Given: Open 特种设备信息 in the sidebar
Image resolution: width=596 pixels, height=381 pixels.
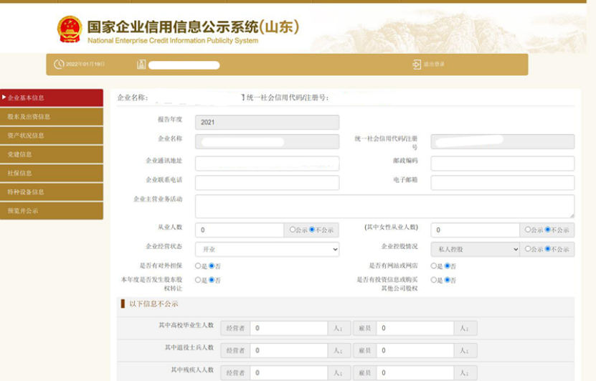Looking at the screenshot, I should click(x=52, y=192).
